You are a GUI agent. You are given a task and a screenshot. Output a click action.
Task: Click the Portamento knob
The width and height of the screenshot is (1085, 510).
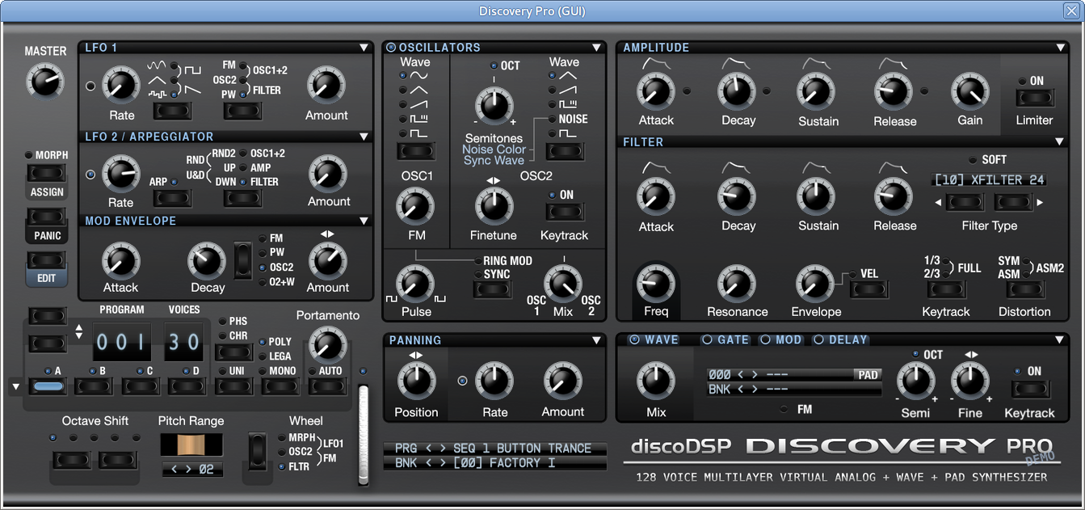327,344
